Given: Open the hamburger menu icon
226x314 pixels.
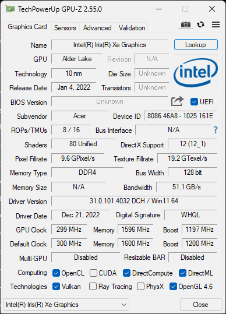Looking at the screenshot, I should pos(216,24).
